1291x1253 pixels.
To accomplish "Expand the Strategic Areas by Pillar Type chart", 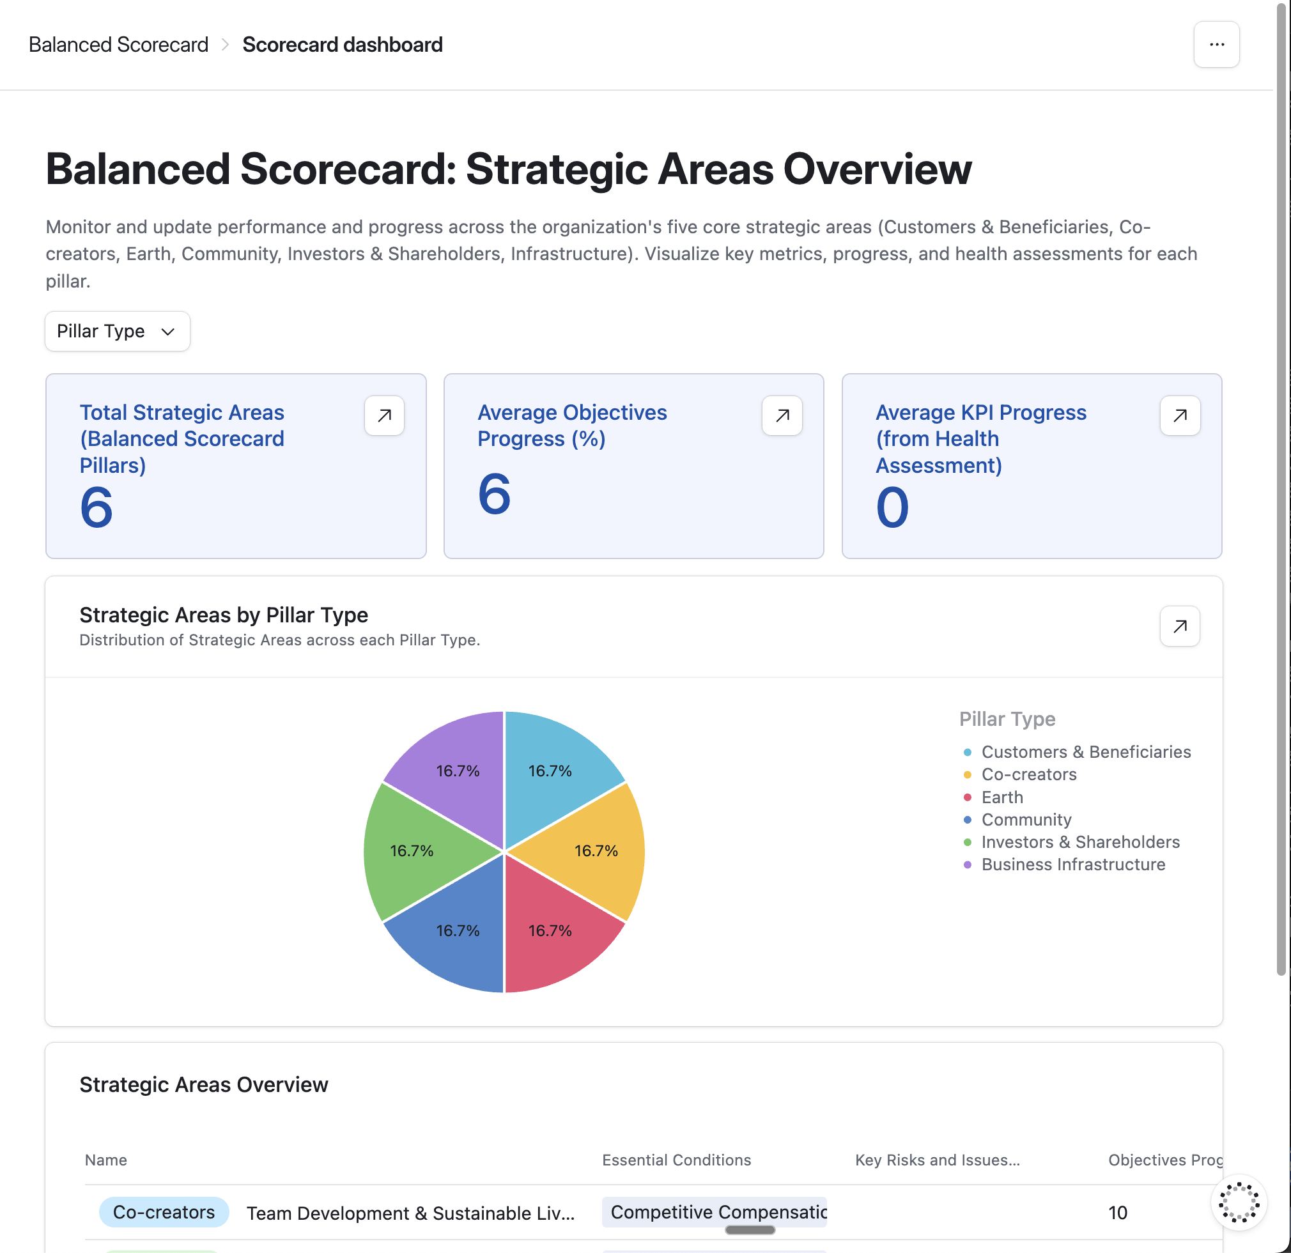I will (1179, 626).
